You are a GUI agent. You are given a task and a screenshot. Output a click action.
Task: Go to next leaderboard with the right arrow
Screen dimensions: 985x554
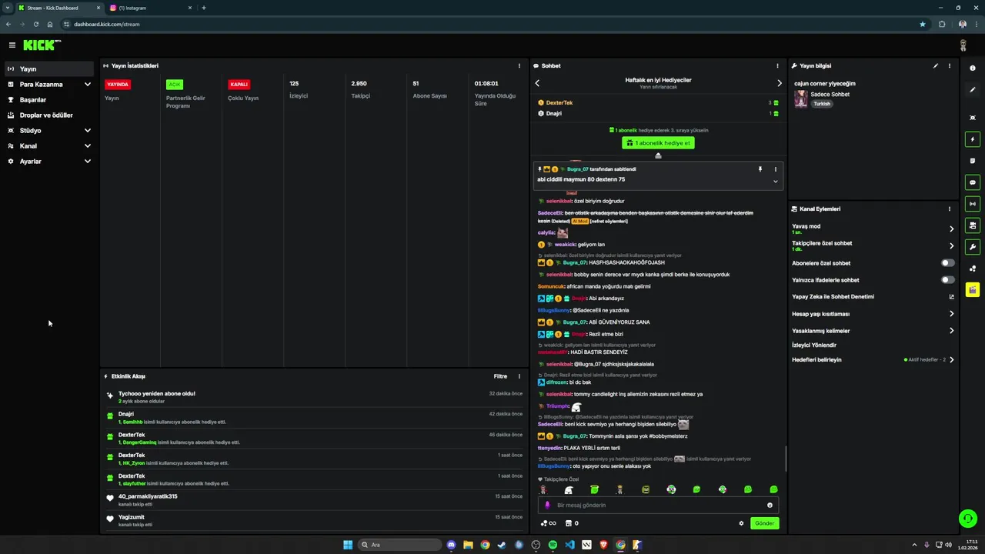pyautogui.click(x=779, y=83)
